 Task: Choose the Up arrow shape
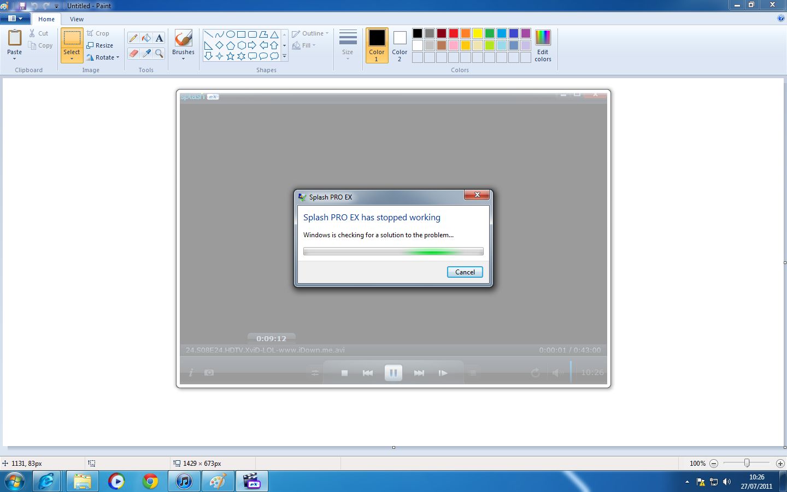pyautogui.click(x=274, y=45)
